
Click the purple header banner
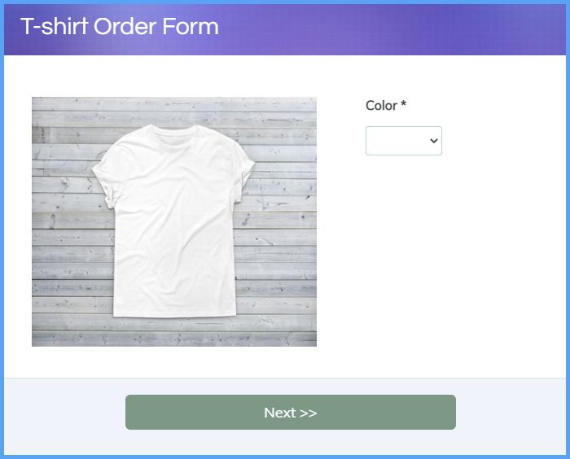[285, 29]
